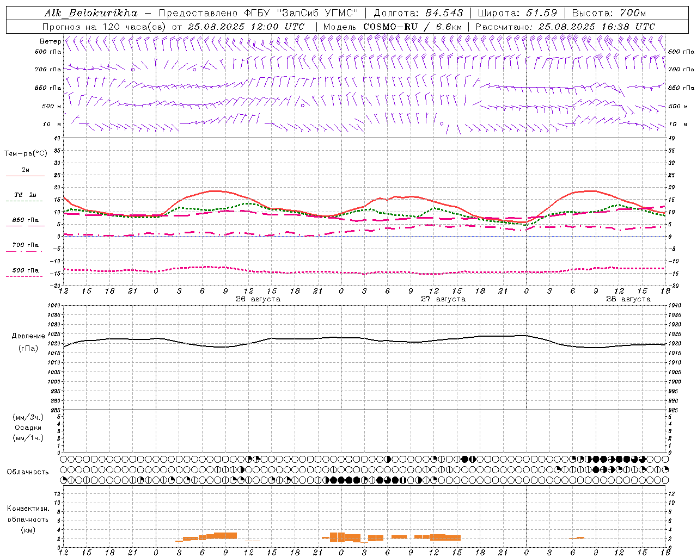Click the '(км)' convective height unit label
This screenshot has width=697, height=557.
[x=28, y=530]
